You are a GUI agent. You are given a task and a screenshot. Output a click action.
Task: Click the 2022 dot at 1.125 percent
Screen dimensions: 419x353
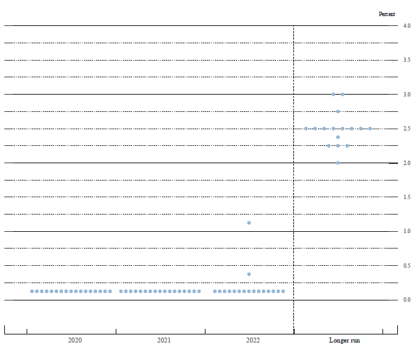coord(249,223)
